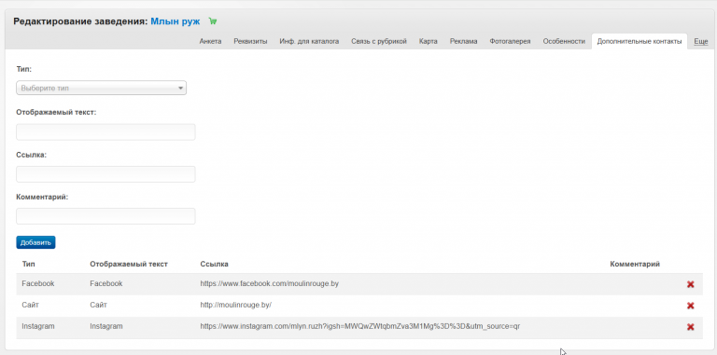This screenshot has width=717, height=355.
Task: Open the Фотогалерея tab
Action: point(510,41)
